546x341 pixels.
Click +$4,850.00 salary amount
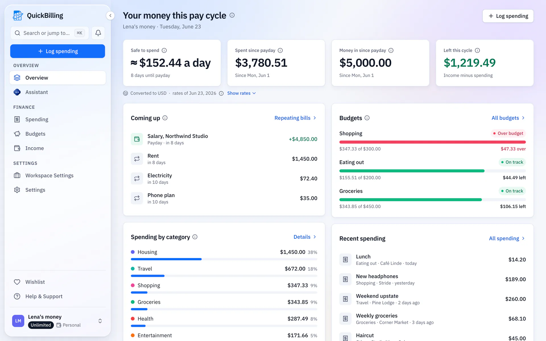click(x=303, y=139)
